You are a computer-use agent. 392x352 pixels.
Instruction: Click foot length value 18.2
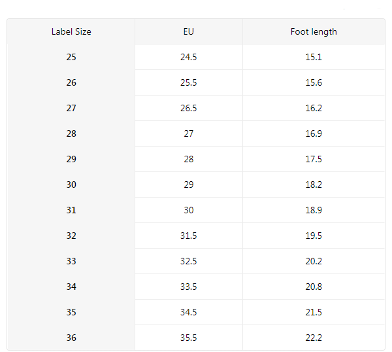click(314, 185)
